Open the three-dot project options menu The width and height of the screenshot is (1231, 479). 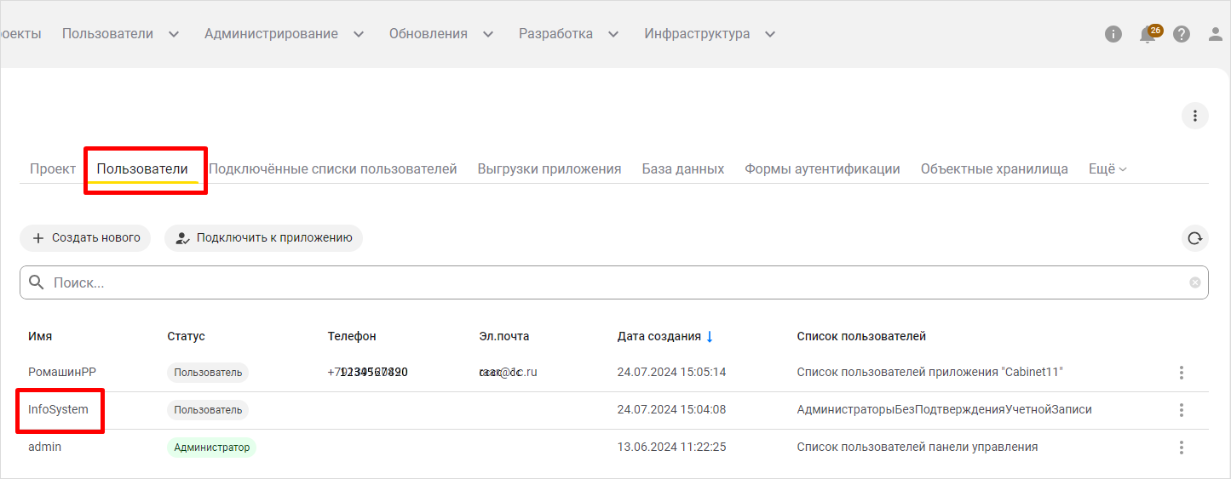click(x=1195, y=116)
